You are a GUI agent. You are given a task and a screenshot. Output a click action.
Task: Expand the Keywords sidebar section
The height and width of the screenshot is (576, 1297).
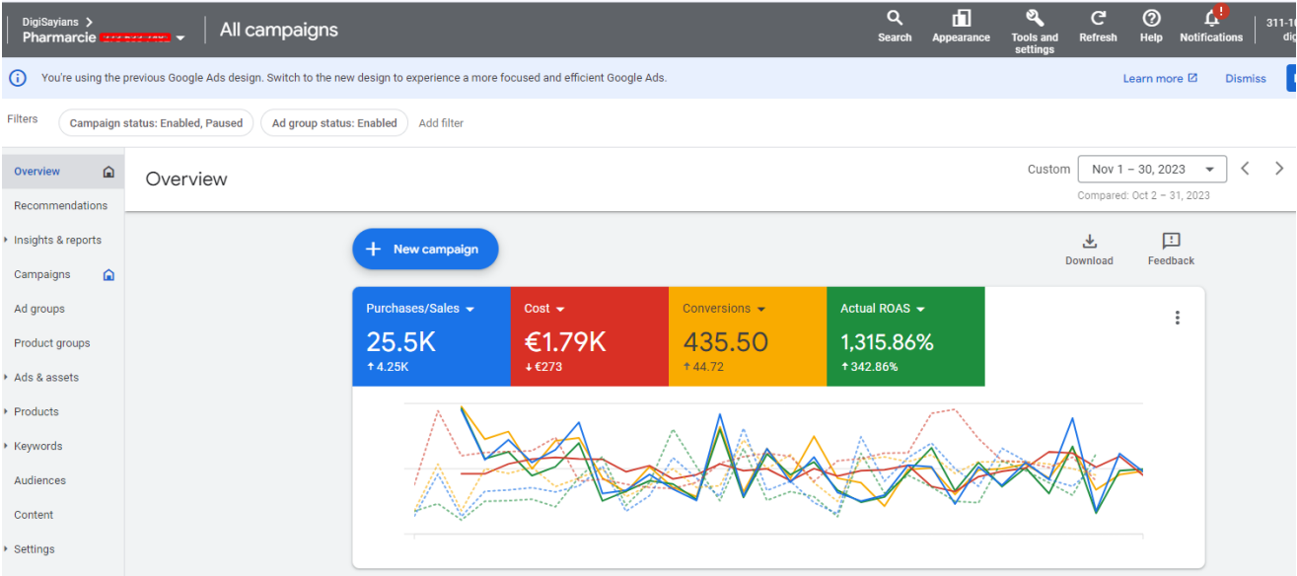click(37, 446)
